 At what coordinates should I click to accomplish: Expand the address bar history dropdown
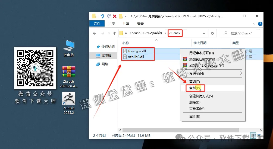pyautogui.click(x=204, y=33)
